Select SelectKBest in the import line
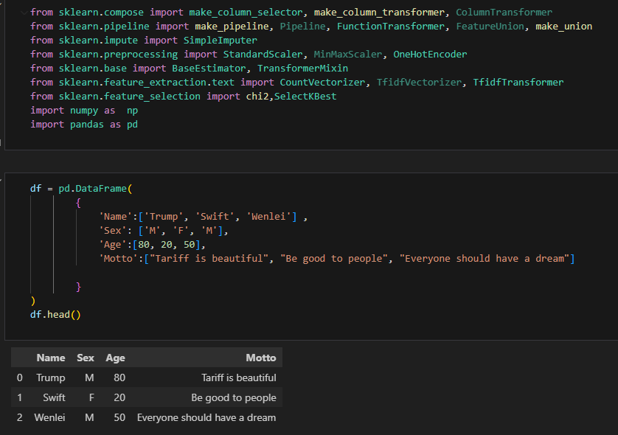The image size is (618, 435). (x=305, y=97)
